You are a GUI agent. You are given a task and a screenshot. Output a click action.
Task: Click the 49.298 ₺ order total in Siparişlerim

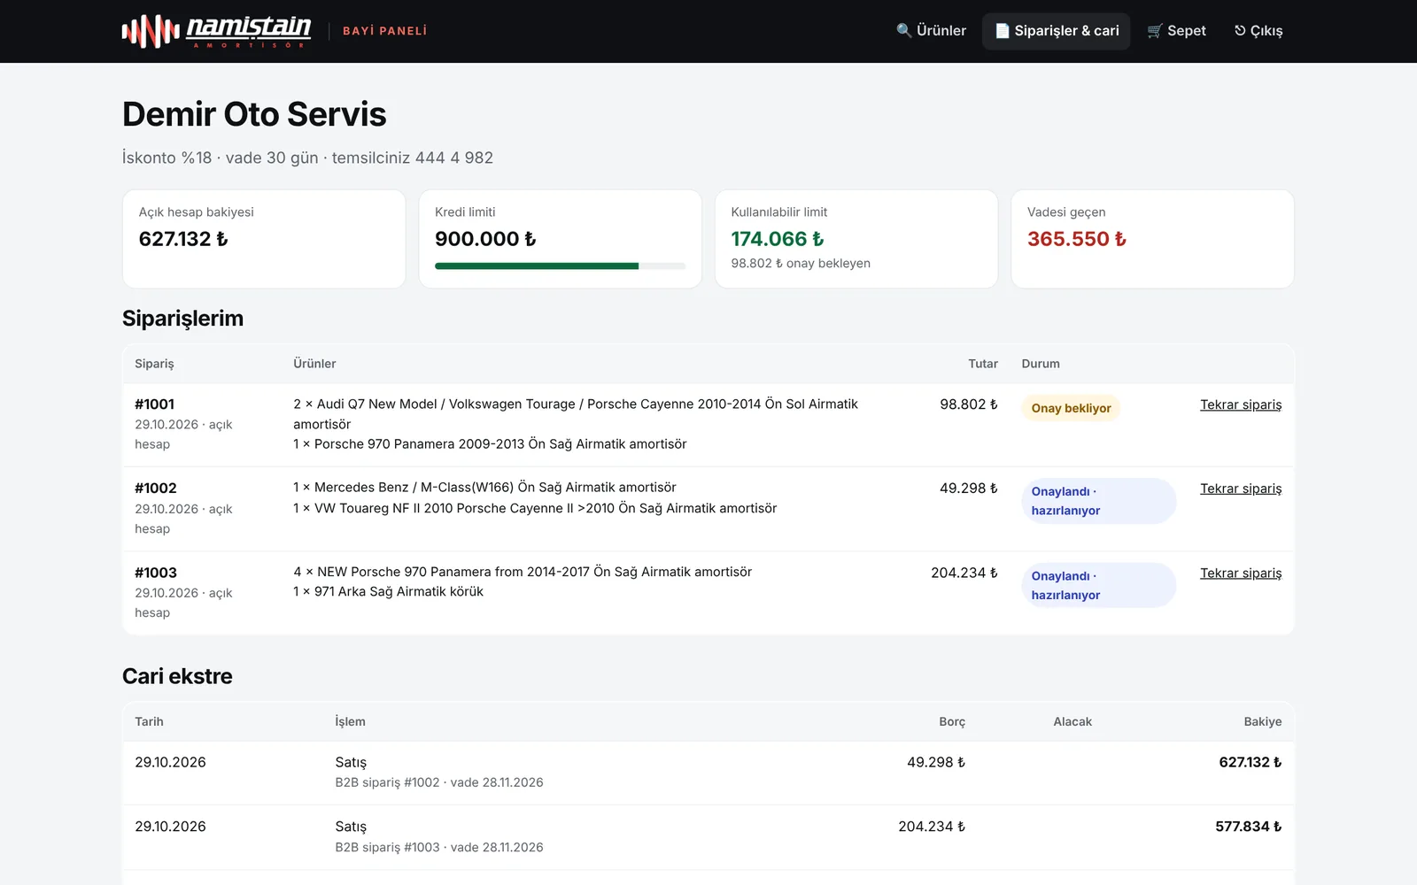tap(969, 489)
